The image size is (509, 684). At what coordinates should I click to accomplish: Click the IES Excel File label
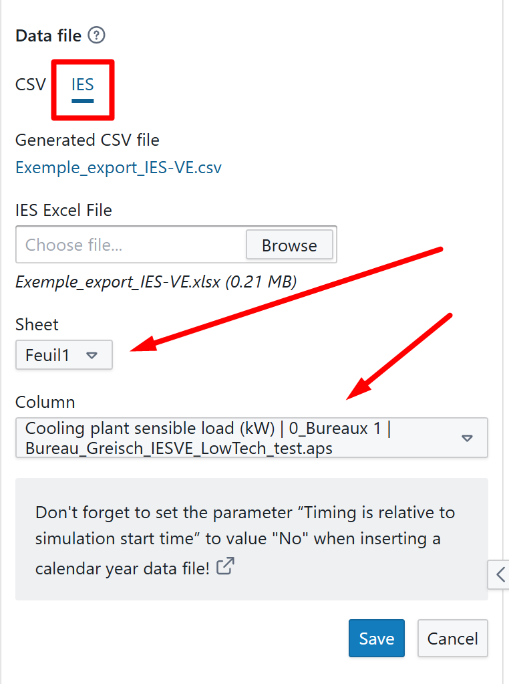pyautogui.click(x=63, y=210)
